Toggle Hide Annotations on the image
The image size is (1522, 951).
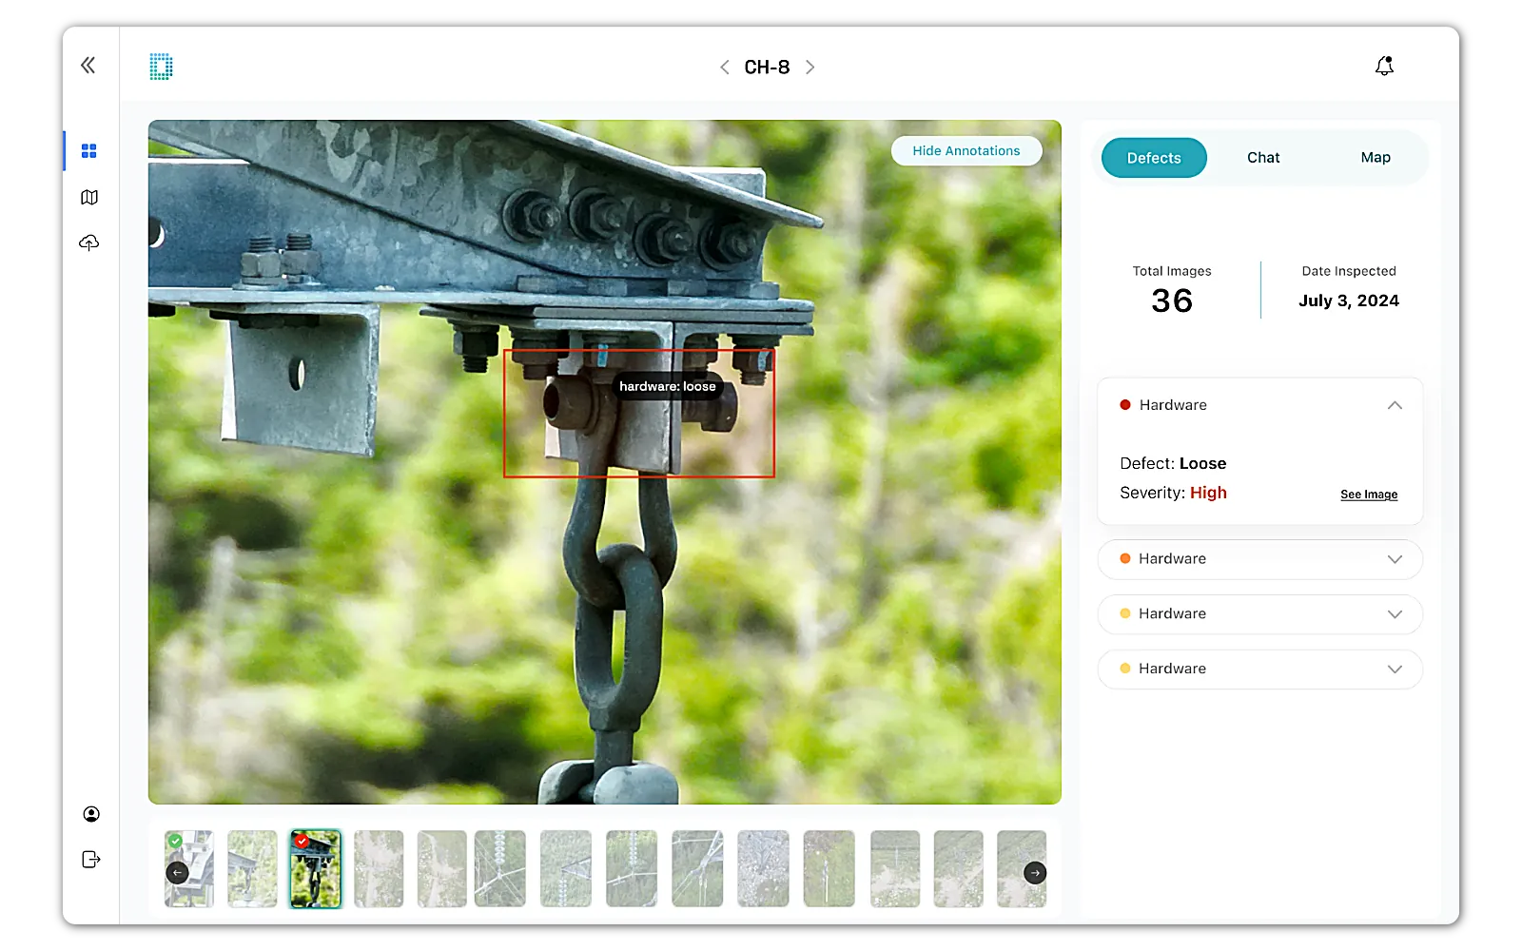pyautogui.click(x=966, y=151)
